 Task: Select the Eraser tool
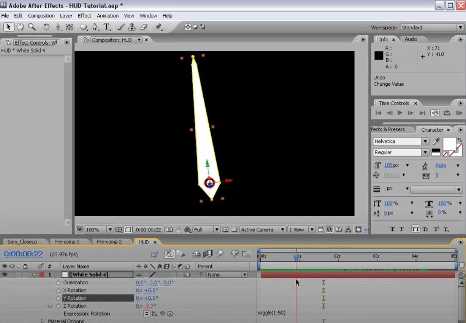[144, 27]
